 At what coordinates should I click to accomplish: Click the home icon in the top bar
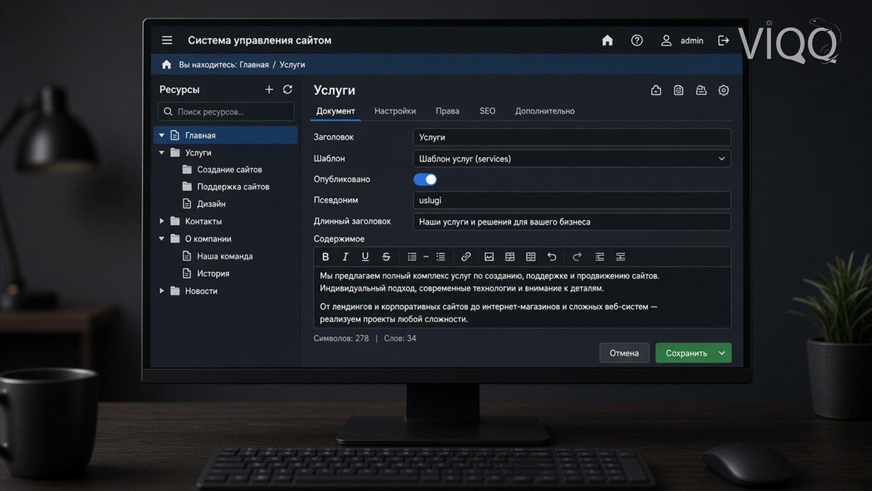pos(607,40)
